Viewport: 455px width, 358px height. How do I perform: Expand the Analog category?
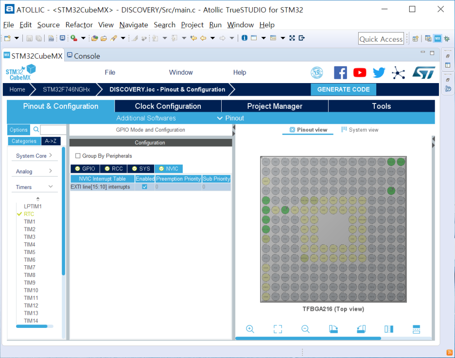pyautogui.click(x=34, y=171)
